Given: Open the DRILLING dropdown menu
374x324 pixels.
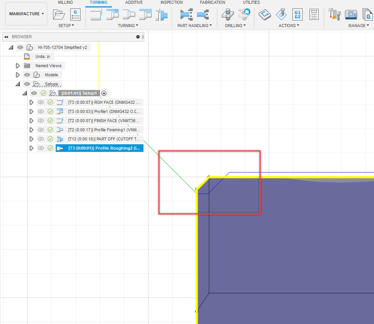Looking at the screenshot, I should point(235,26).
